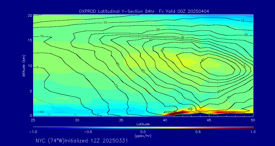This screenshot has width=275, height=146.
Task: Click the ppbv/hr rainbow color bar
Action: tap(143, 128)
